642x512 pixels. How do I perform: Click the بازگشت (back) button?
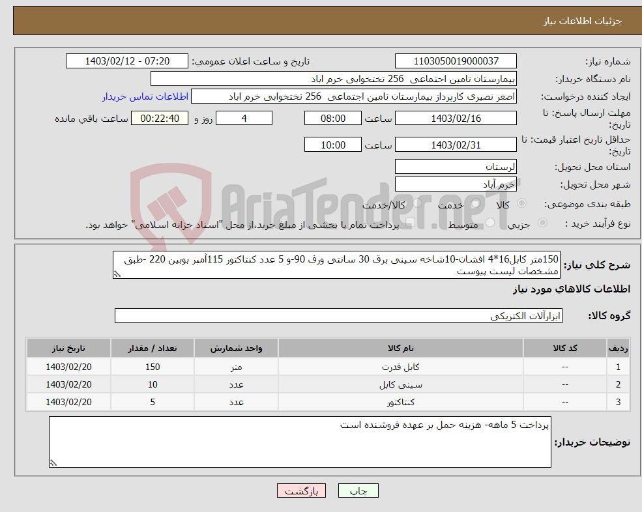click(301, 491)
